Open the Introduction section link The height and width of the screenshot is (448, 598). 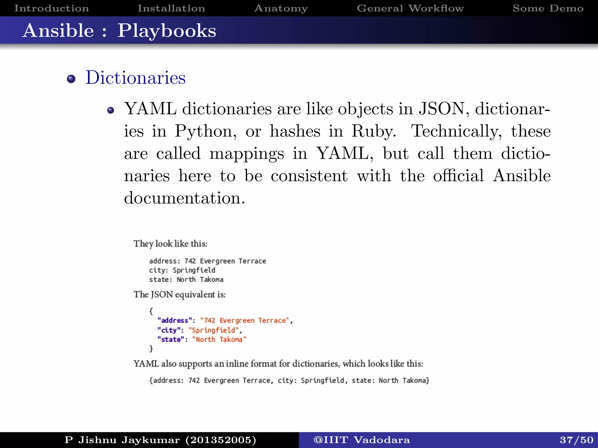click(52, 8)
